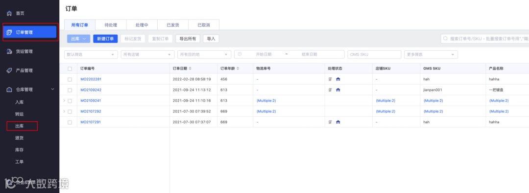Open the 所有目的地 destination dropdown
This screenshot has width=529, height=193.
(204, 55)
